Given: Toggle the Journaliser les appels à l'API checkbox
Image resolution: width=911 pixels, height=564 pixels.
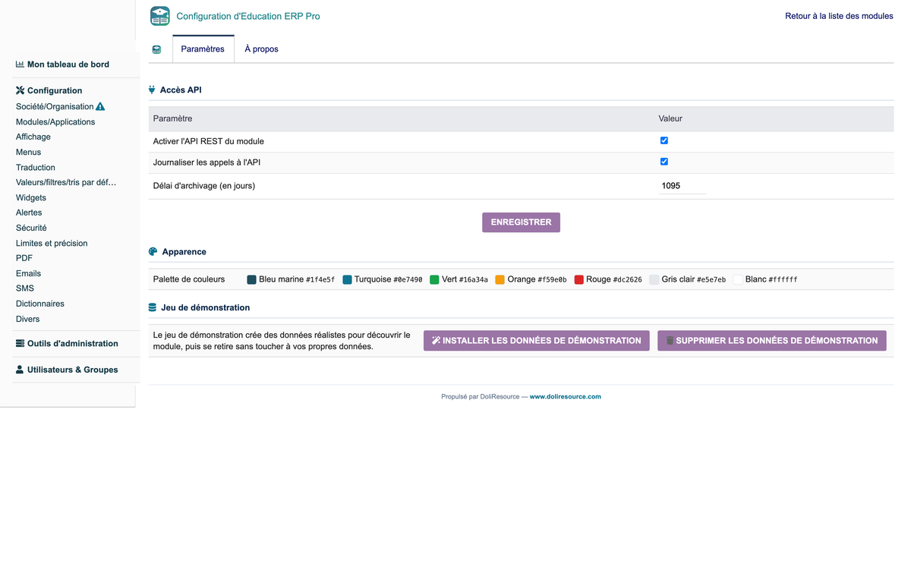Looking at the screenshot, I should (x=664, y=162).
